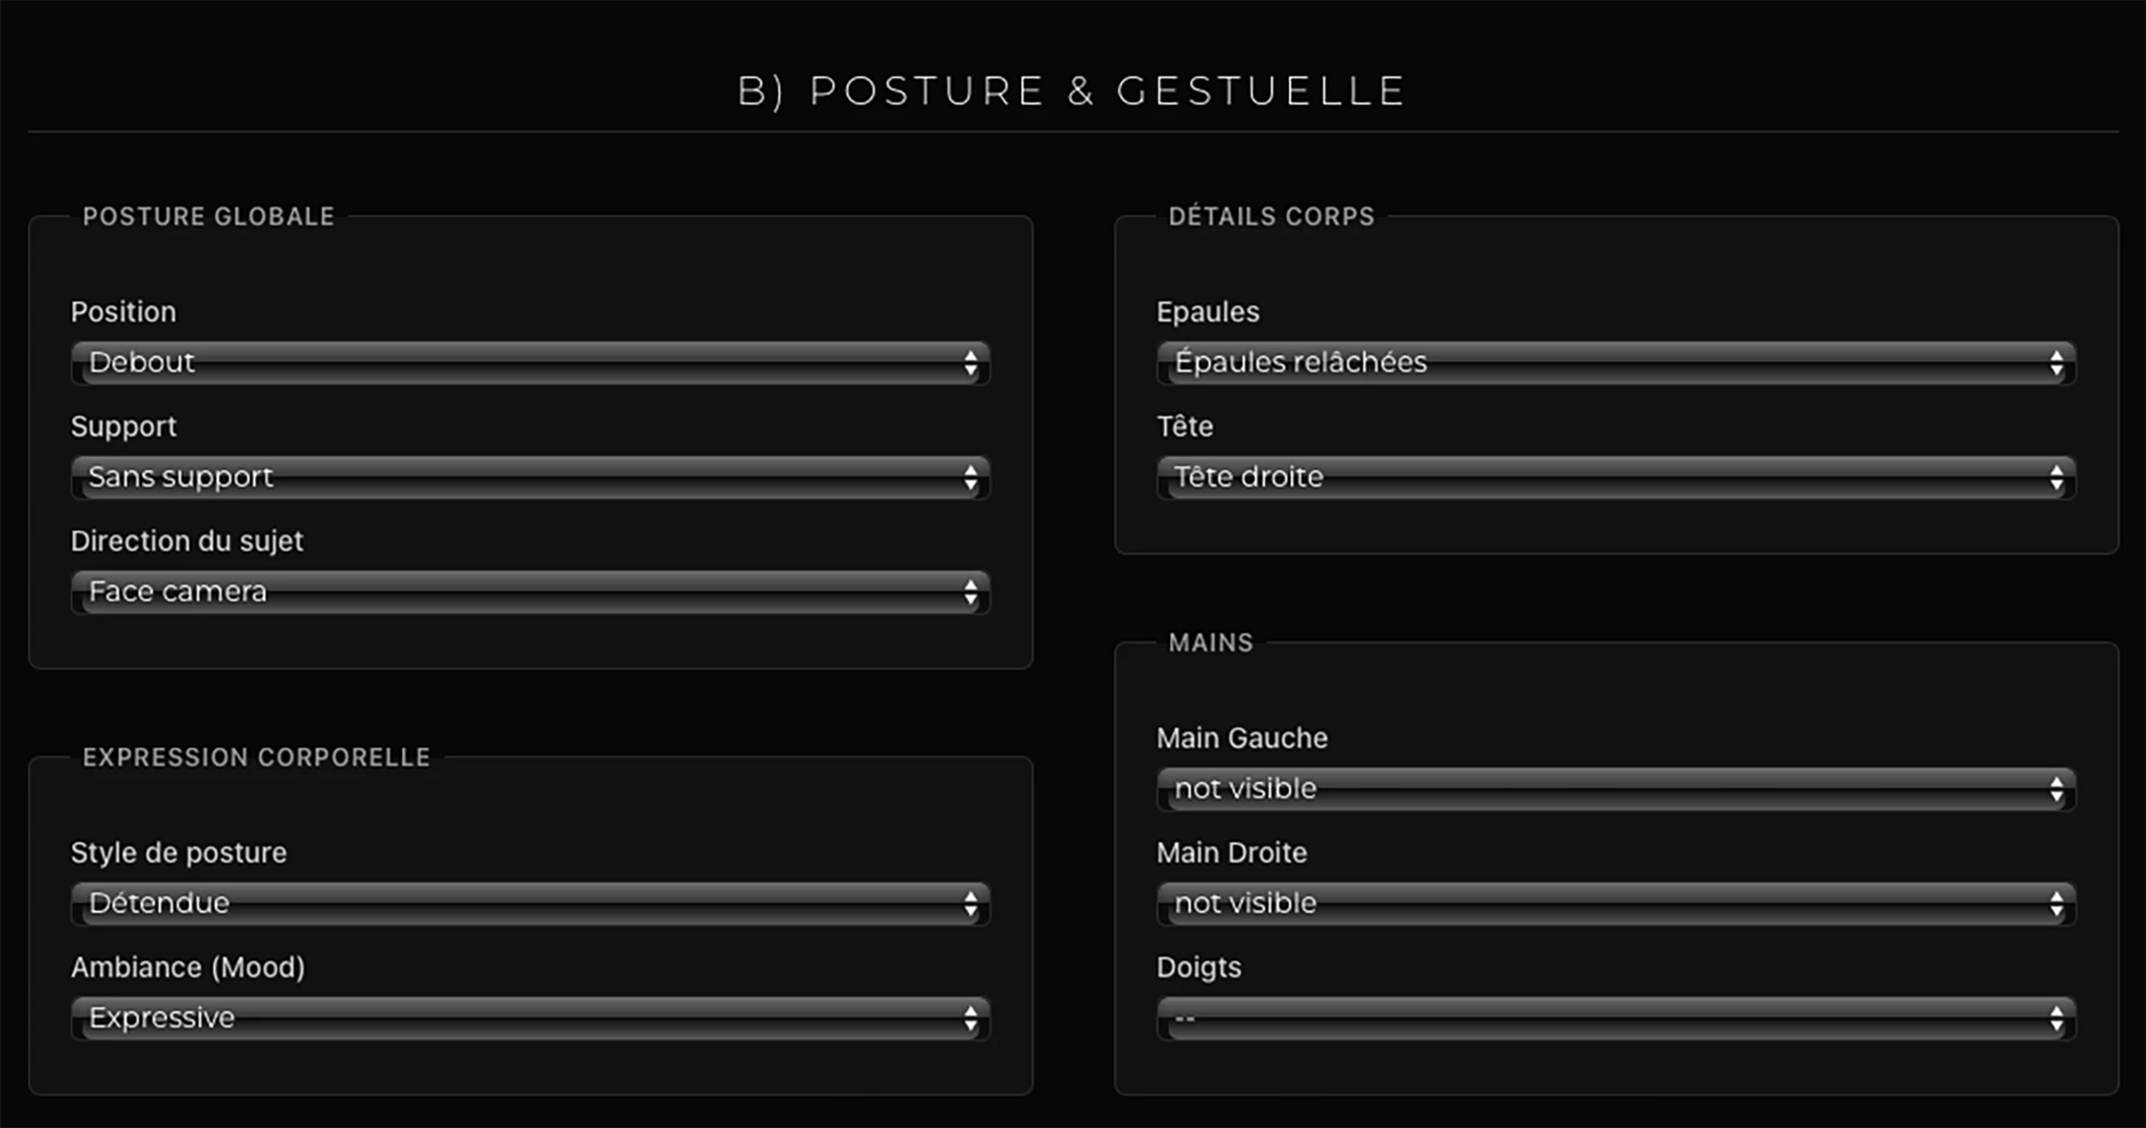Click the Ambiance (Mood) label
Viewport: 2146px width, 1128px height.
click(x=188, y=967)
